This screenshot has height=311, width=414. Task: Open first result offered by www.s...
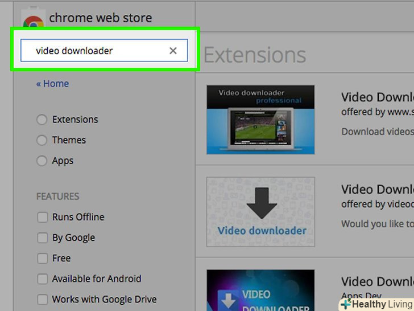(378, 97)
